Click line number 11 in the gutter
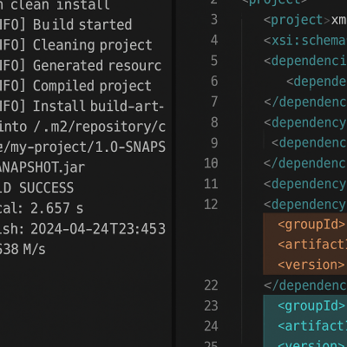 tap(211, 184)
